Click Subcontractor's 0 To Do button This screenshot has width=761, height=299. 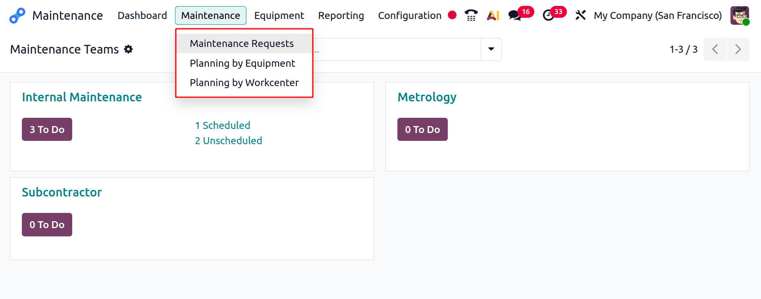click(x=47, y=224)
